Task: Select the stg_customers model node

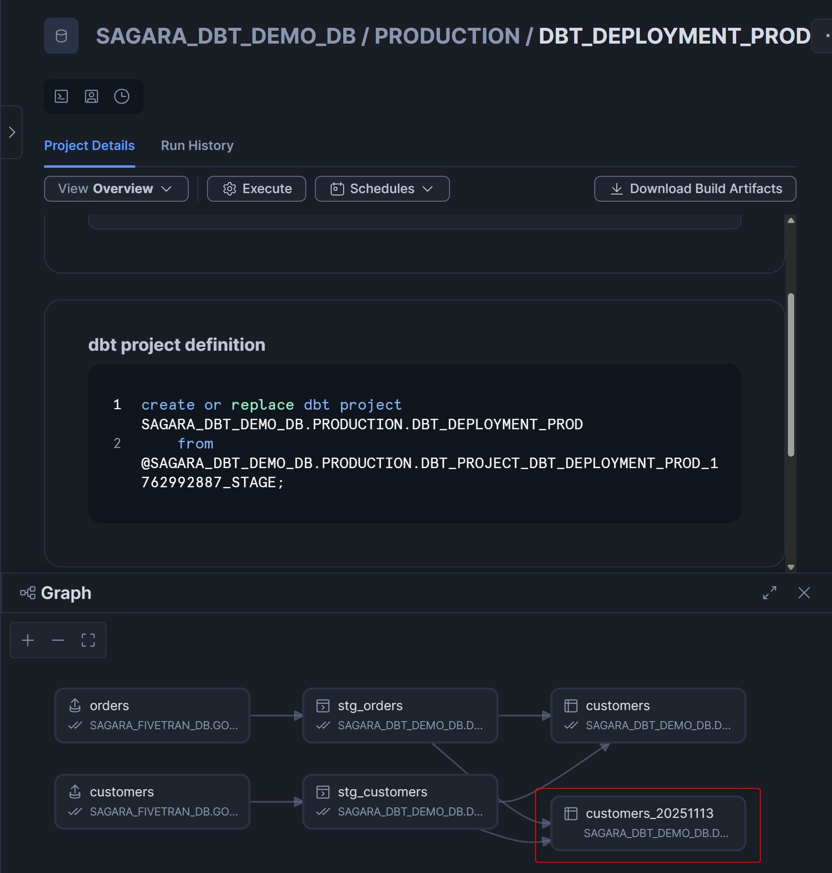Action: [400, 802]
